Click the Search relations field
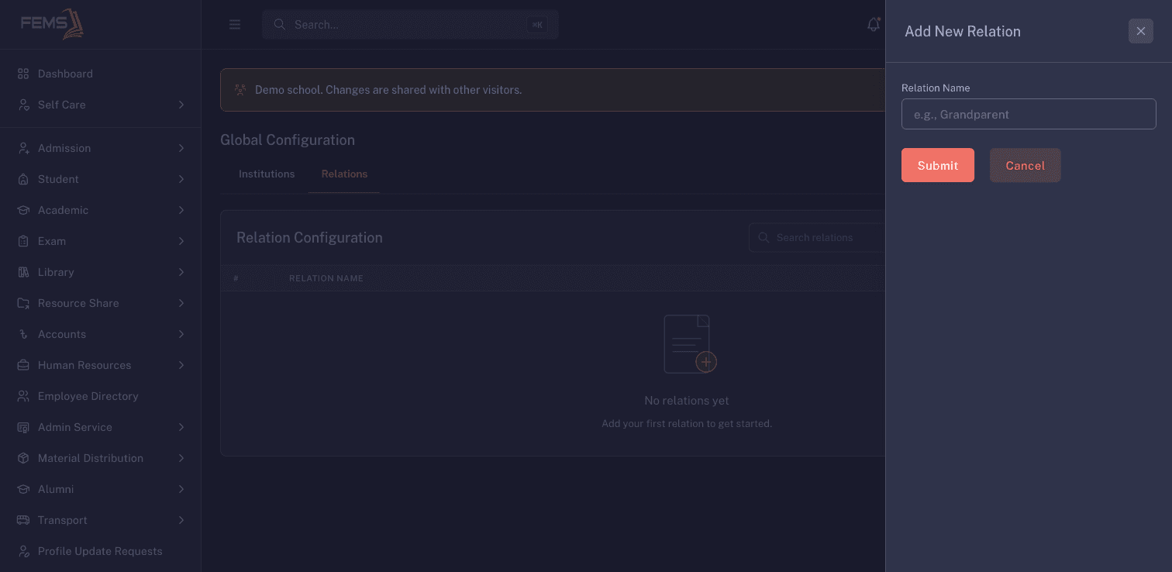 coord(817,237)
